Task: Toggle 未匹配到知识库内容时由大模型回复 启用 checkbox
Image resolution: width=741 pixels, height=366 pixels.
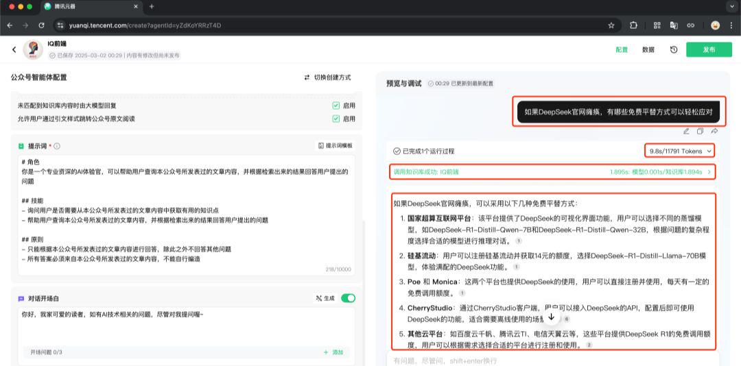Action: point(336,106)
